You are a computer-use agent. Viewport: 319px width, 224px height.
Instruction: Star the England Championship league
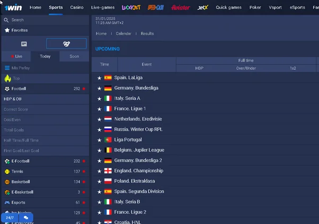99,171
